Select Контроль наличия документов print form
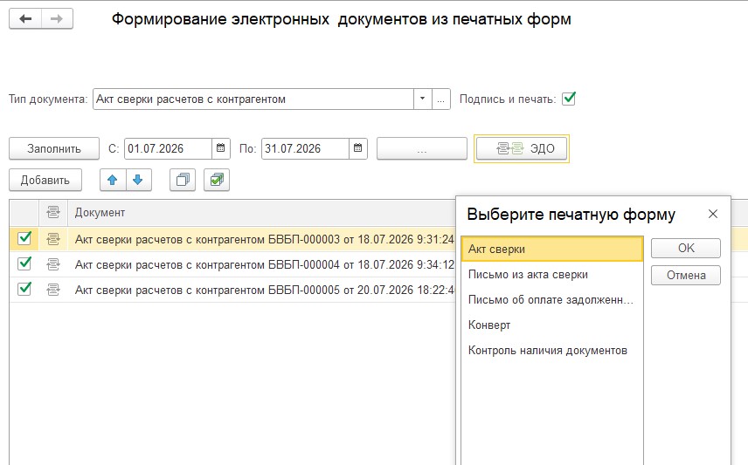Image resolution: width=748 pixels, height=465 pixels. (x=552, y=350)
